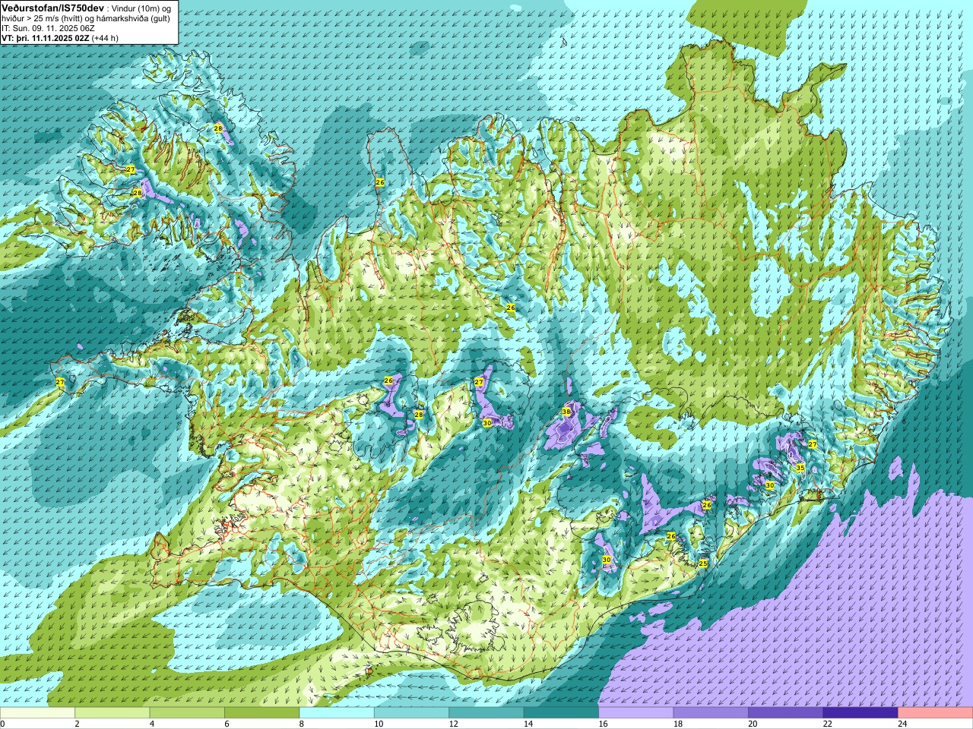Click the legend scale value 6
Viewport: 973px width, 729px height.
click(x=227, y=724)
